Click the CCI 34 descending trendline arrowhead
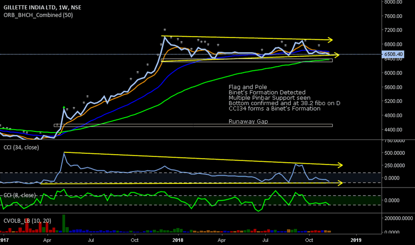 pos(340,165)
